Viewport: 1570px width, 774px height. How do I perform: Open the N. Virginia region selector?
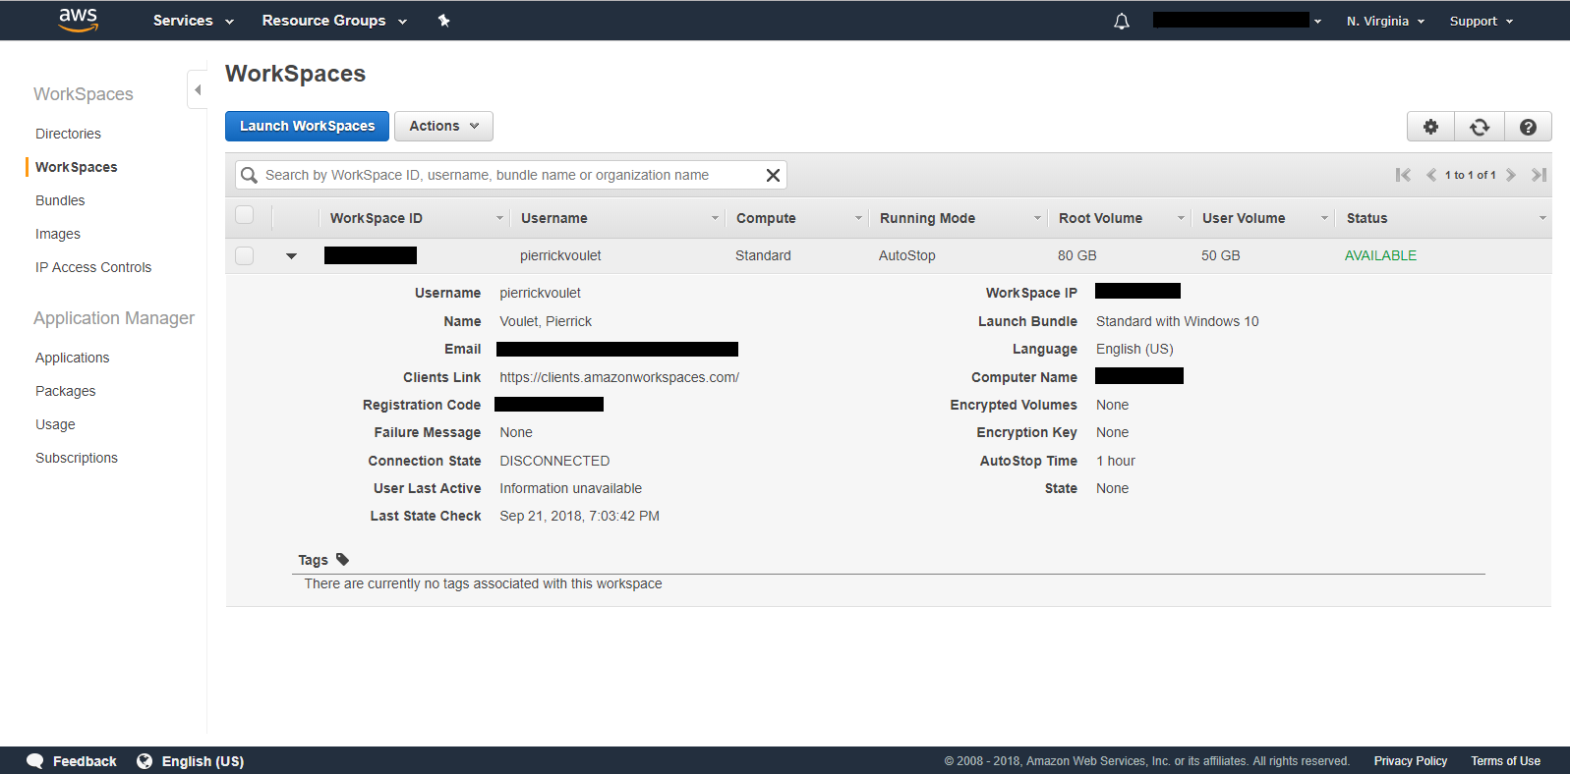point(1385,21)
